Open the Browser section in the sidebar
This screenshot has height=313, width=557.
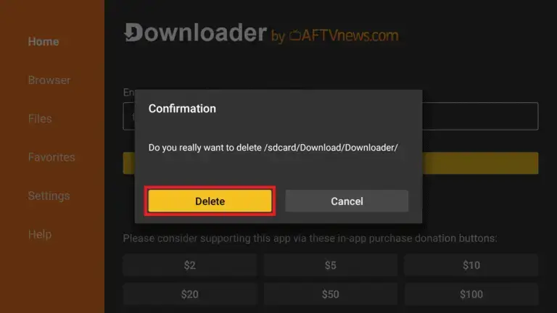coord(49,80)
